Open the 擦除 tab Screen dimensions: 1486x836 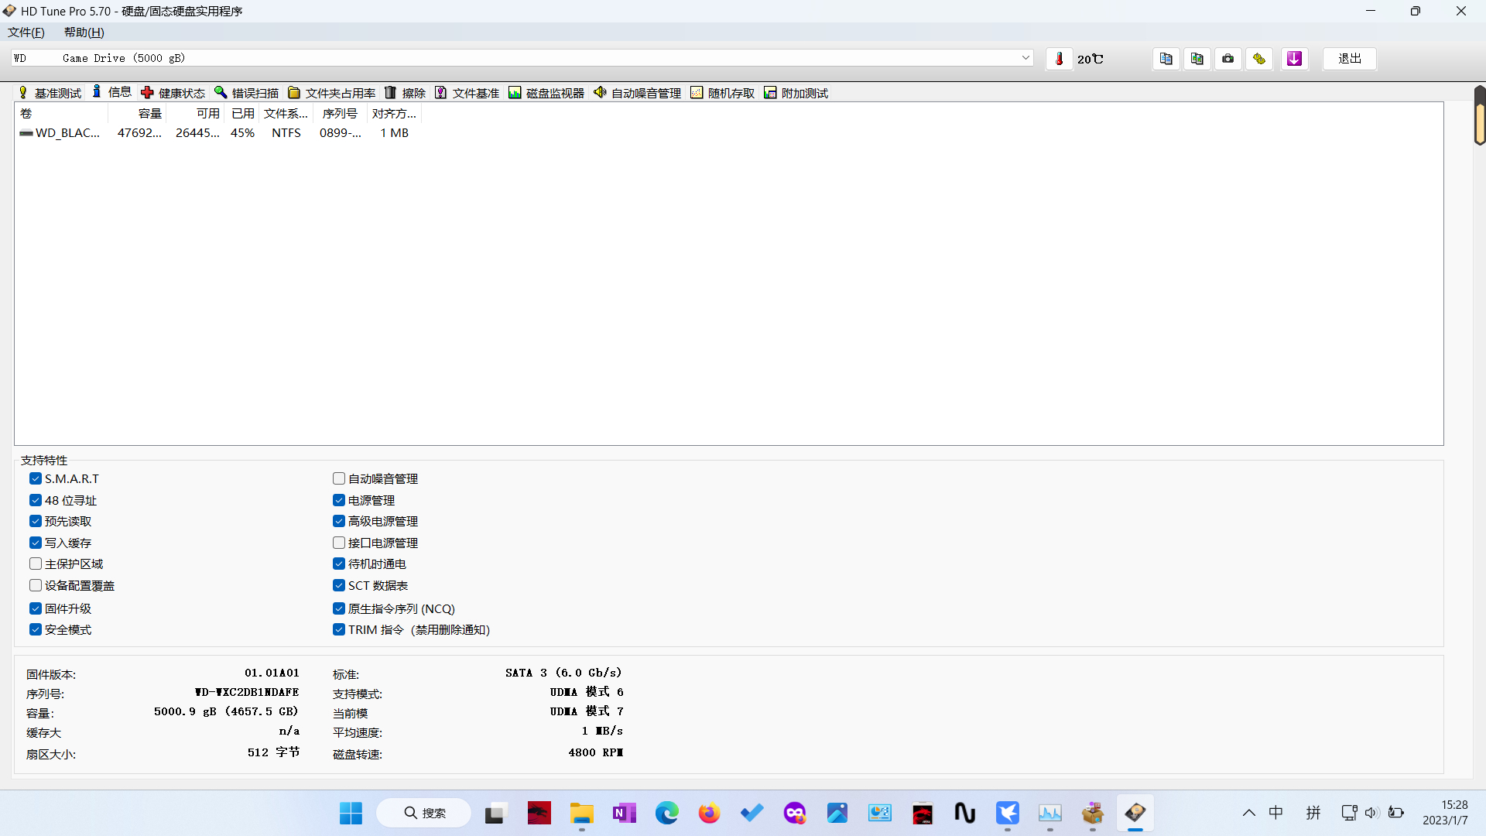pyautogui.click(x=406, y=93)
